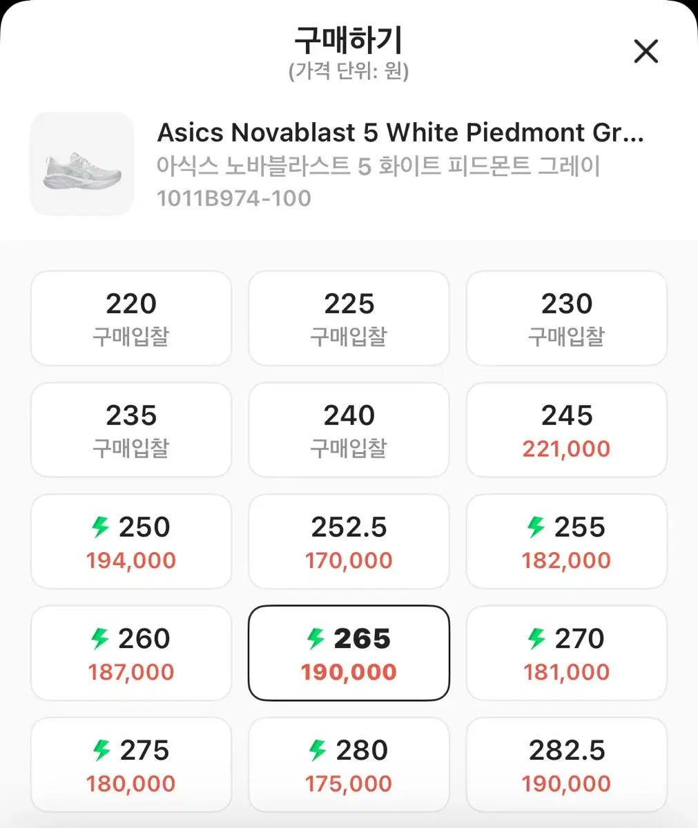The width and height of the screenshot is (698, 828).
Task: Select size 220 buy bid option
Action: 131,318
